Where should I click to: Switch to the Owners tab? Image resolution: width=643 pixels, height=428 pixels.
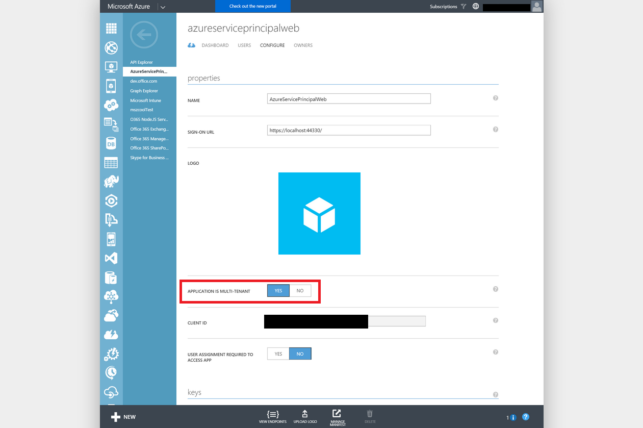[303, 45]
